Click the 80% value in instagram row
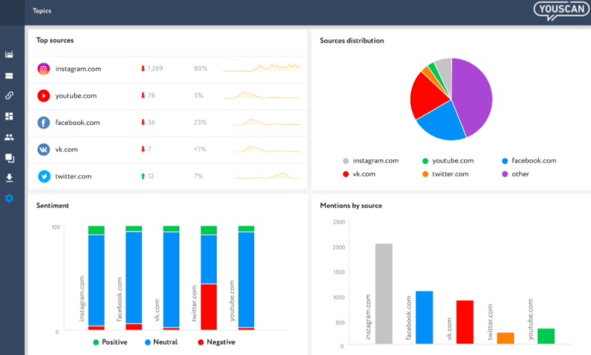This screenshot has width=591, height=355. [200, 69]
